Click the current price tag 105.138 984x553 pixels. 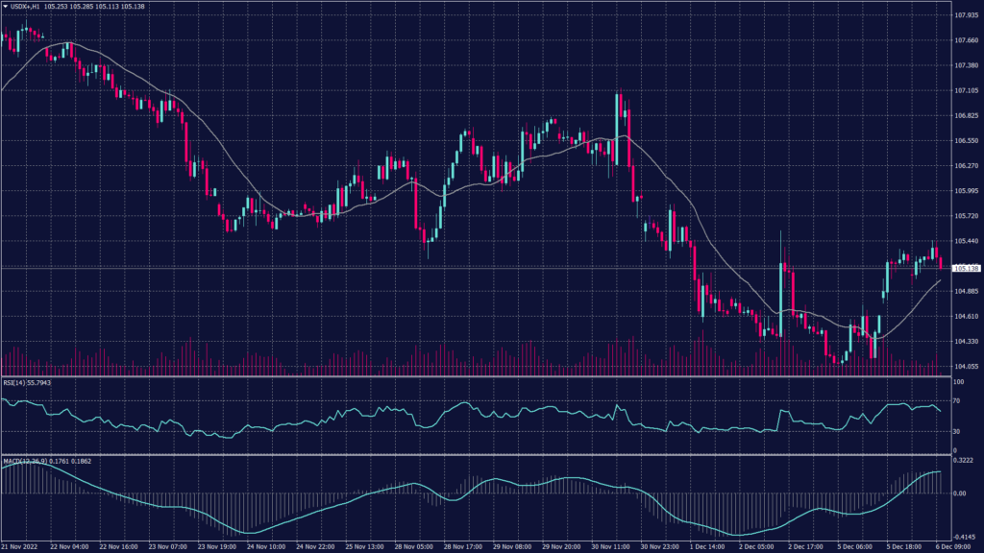coord(965,269)
